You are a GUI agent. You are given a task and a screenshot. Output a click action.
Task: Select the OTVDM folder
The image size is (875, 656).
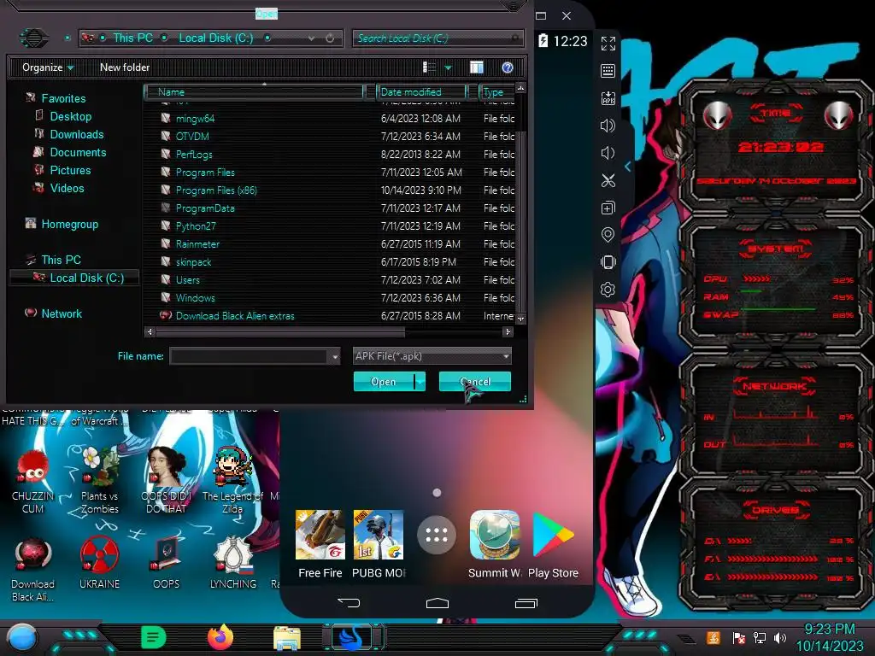pos(192,136)
